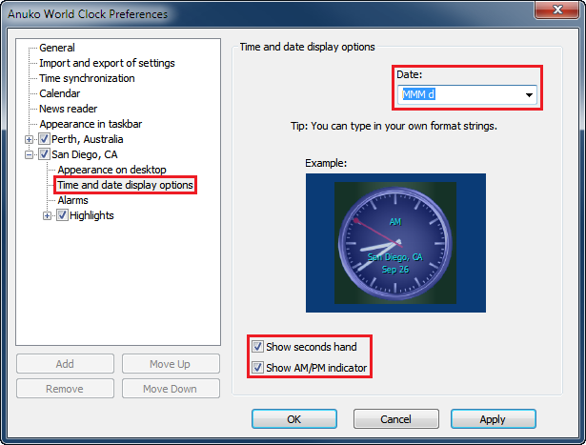Select General in the settings tree
The height and width of the screenshot is (445, 586).
pos(57,48)
